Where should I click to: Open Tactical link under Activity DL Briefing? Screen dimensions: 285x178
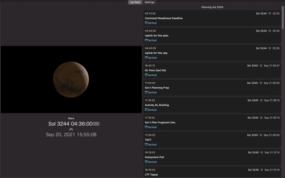(151, 110)
